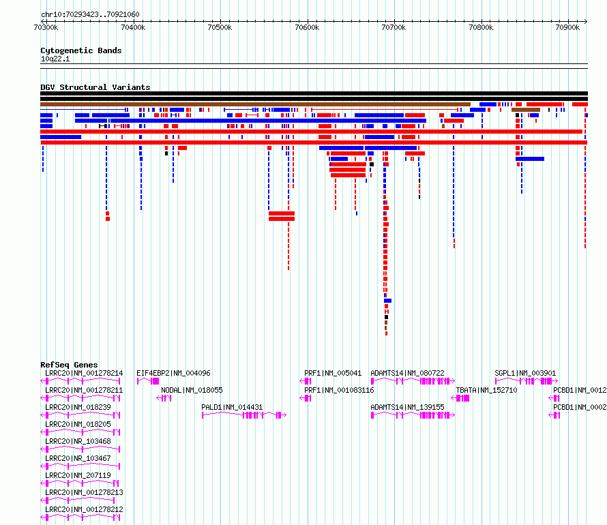Screen dimensions: 607x525
Task: Click the 70400k ruler label
Action: tap(133, 27)
